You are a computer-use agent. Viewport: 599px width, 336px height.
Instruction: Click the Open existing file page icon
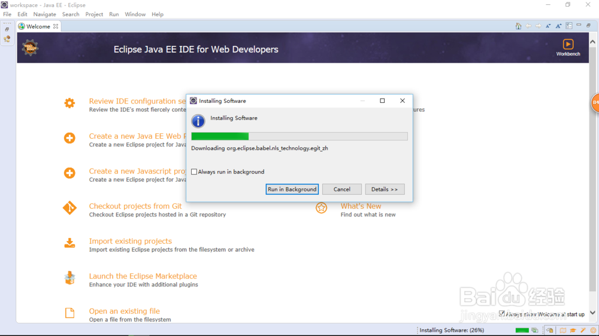point(69,313)
